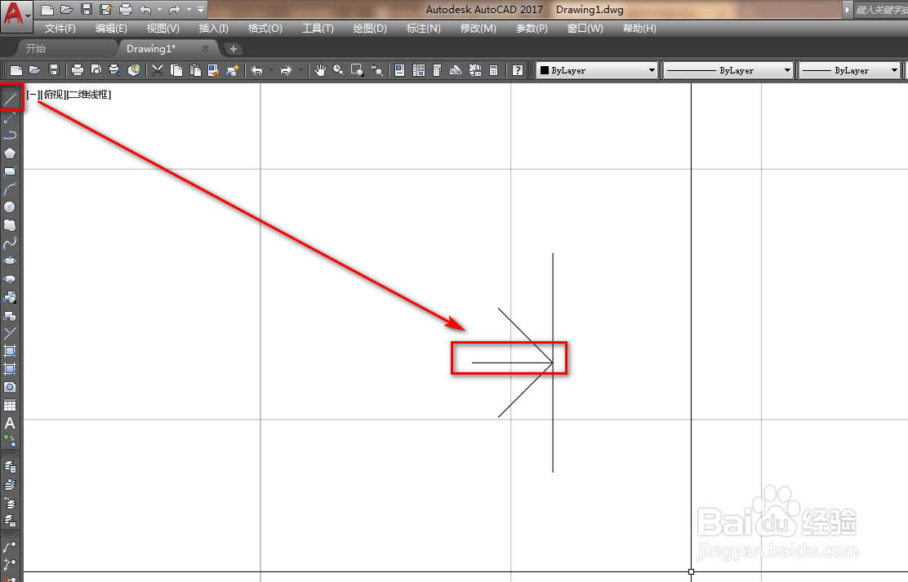
Task: Select the Polyline tool
Action: (x=10, y=136)
